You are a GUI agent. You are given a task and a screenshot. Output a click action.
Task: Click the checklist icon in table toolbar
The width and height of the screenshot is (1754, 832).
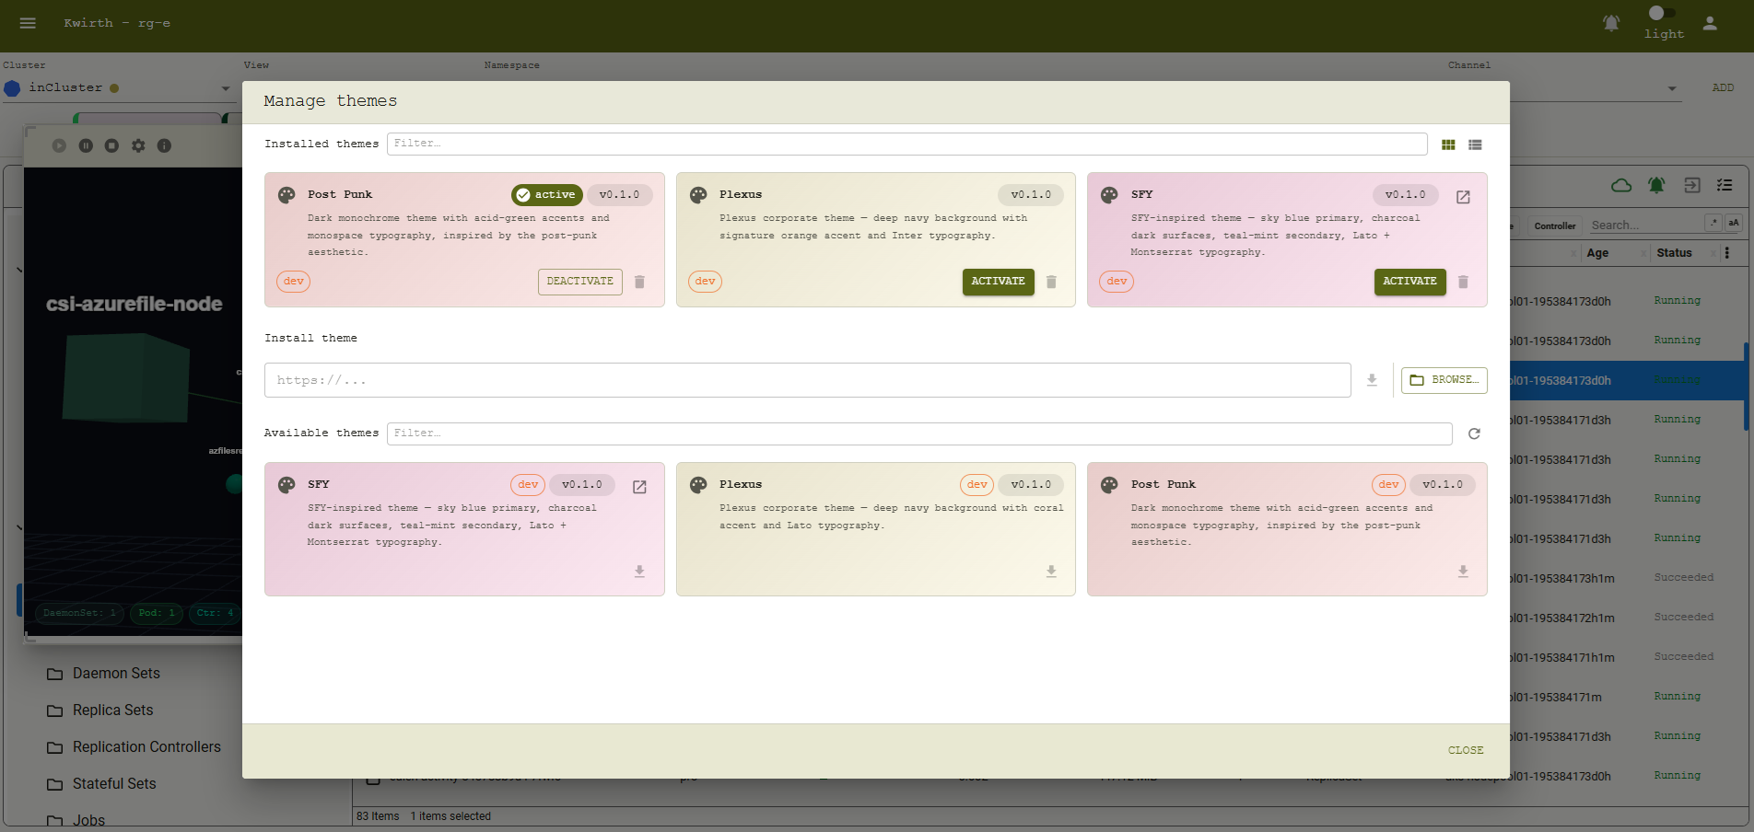pos(1725,185)
